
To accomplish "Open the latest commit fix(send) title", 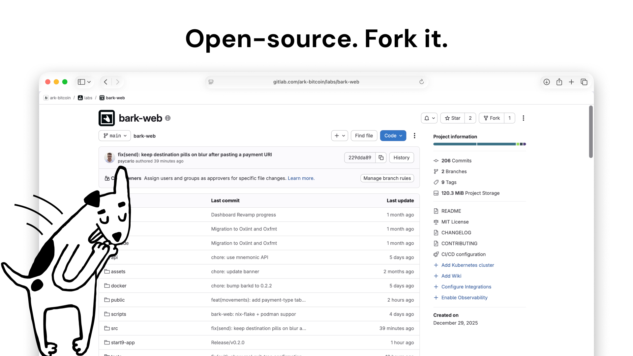I will (x=195, y=155).
